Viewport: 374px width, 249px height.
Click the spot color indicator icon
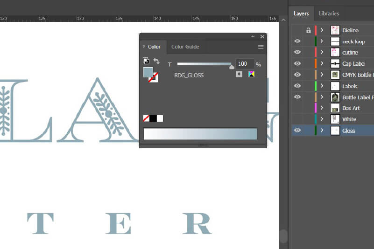[x=239, y=74]
